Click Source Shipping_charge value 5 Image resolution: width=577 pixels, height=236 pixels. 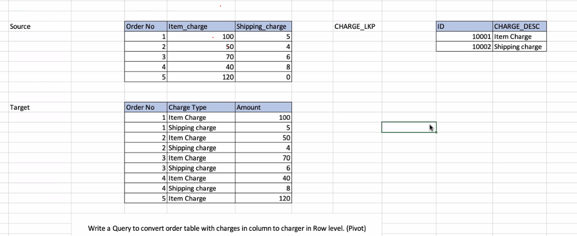point(264,37)
